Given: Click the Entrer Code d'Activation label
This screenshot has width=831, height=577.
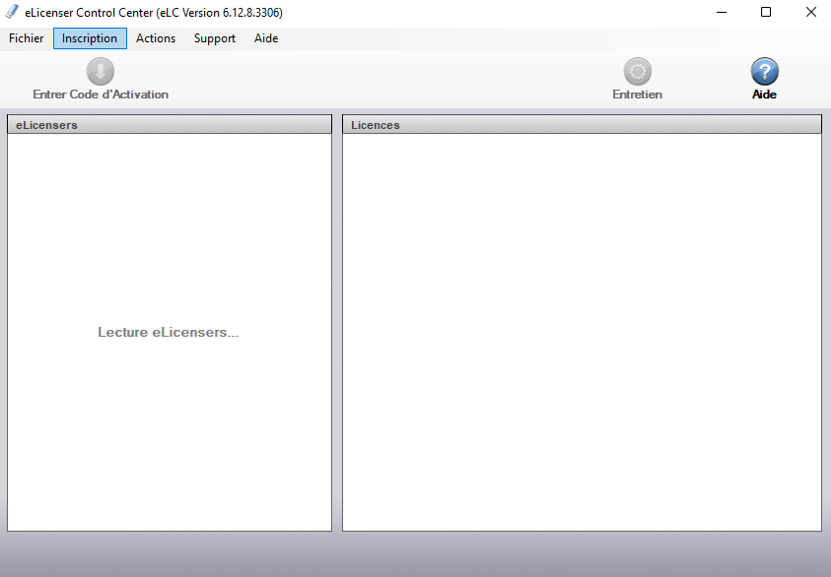Looking at the screenshot, I should pos(101,95).
